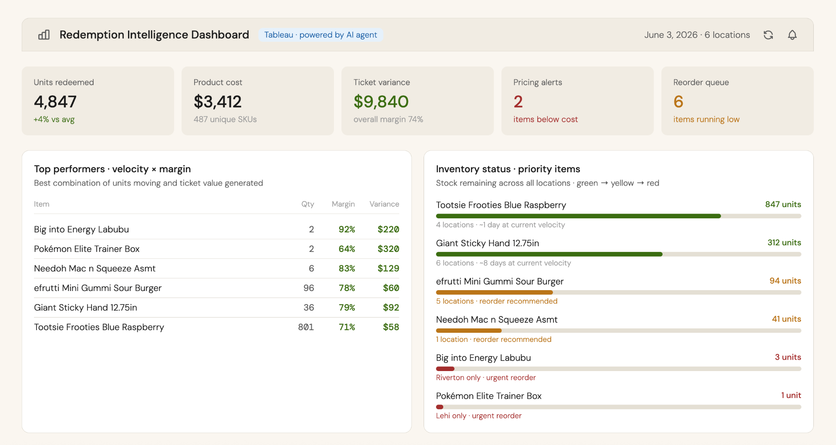The height and width of the screenshot is (445, 836).
Task: Select Giant Sticky Hand 12.75in table row
Action: pos(216,308)
